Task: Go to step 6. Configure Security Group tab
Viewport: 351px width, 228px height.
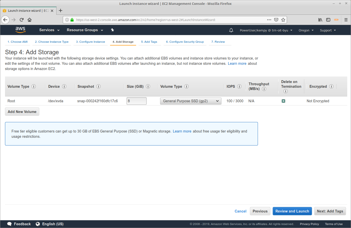Action: click(185, 42)
